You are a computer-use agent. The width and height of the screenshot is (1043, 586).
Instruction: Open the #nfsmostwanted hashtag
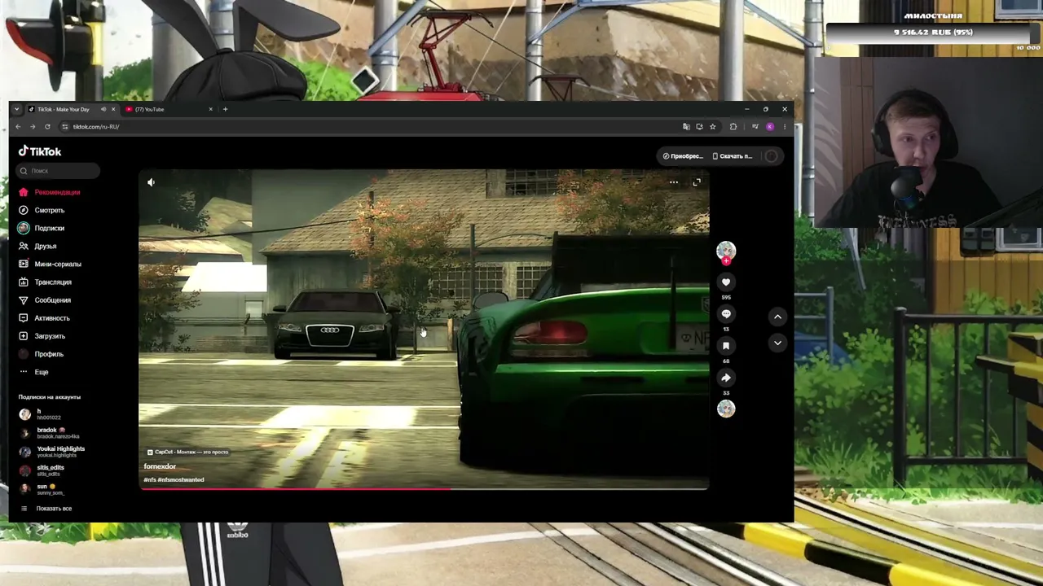pyautogui.click(x=180, y=479)
